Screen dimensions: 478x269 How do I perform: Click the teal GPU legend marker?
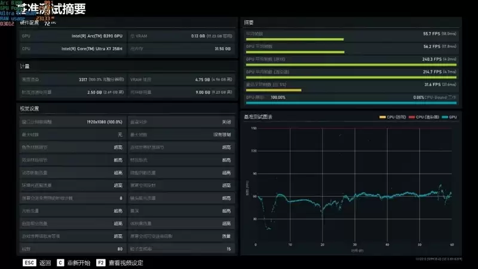point(444,117)
